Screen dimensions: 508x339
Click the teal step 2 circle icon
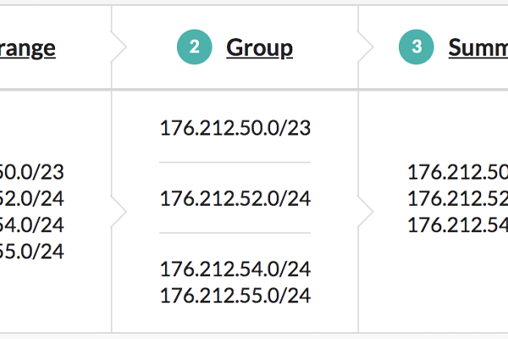(x=195, y=47)
